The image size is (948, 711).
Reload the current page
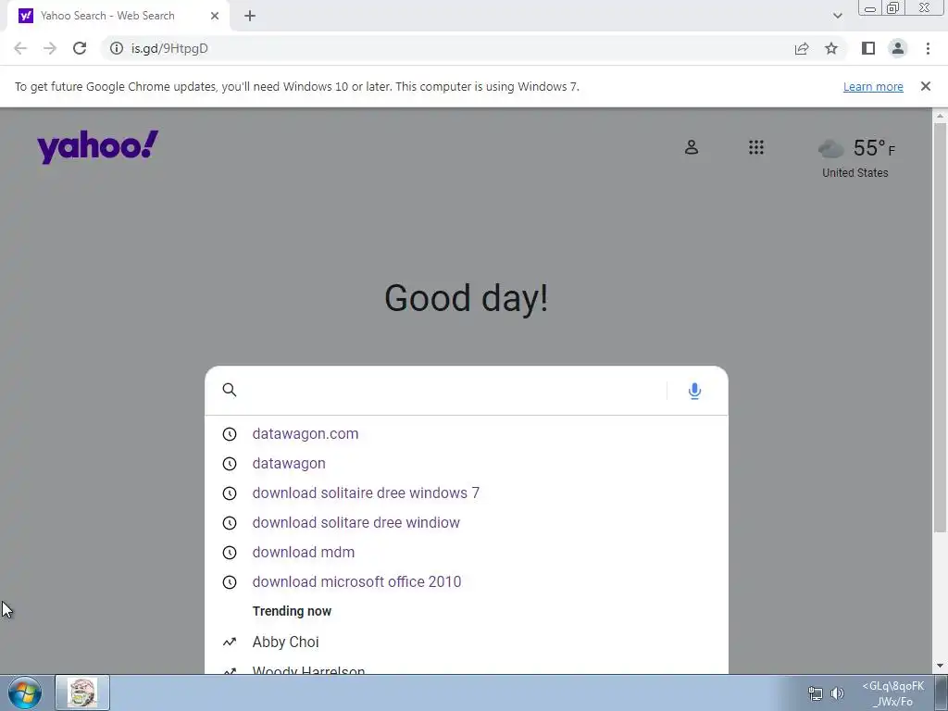80,48
